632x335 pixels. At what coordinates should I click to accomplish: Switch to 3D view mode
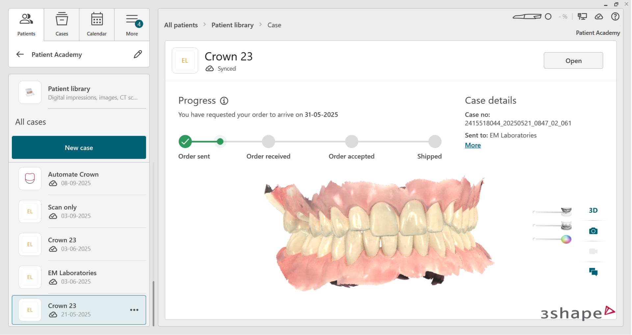pos(593,211)
